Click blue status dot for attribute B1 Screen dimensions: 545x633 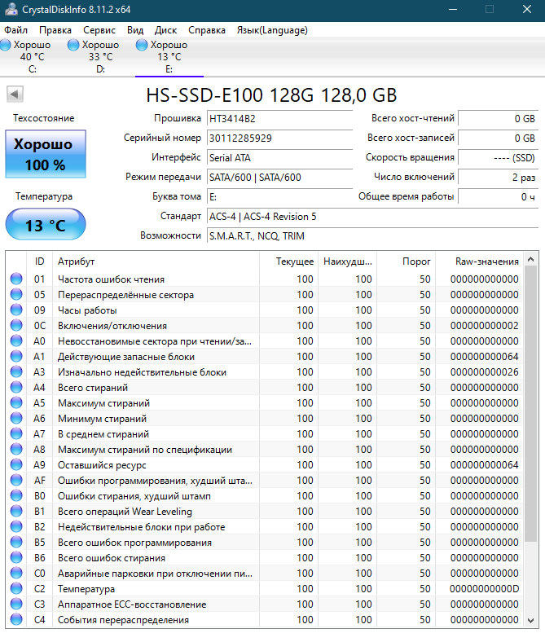tap(16, 511)
